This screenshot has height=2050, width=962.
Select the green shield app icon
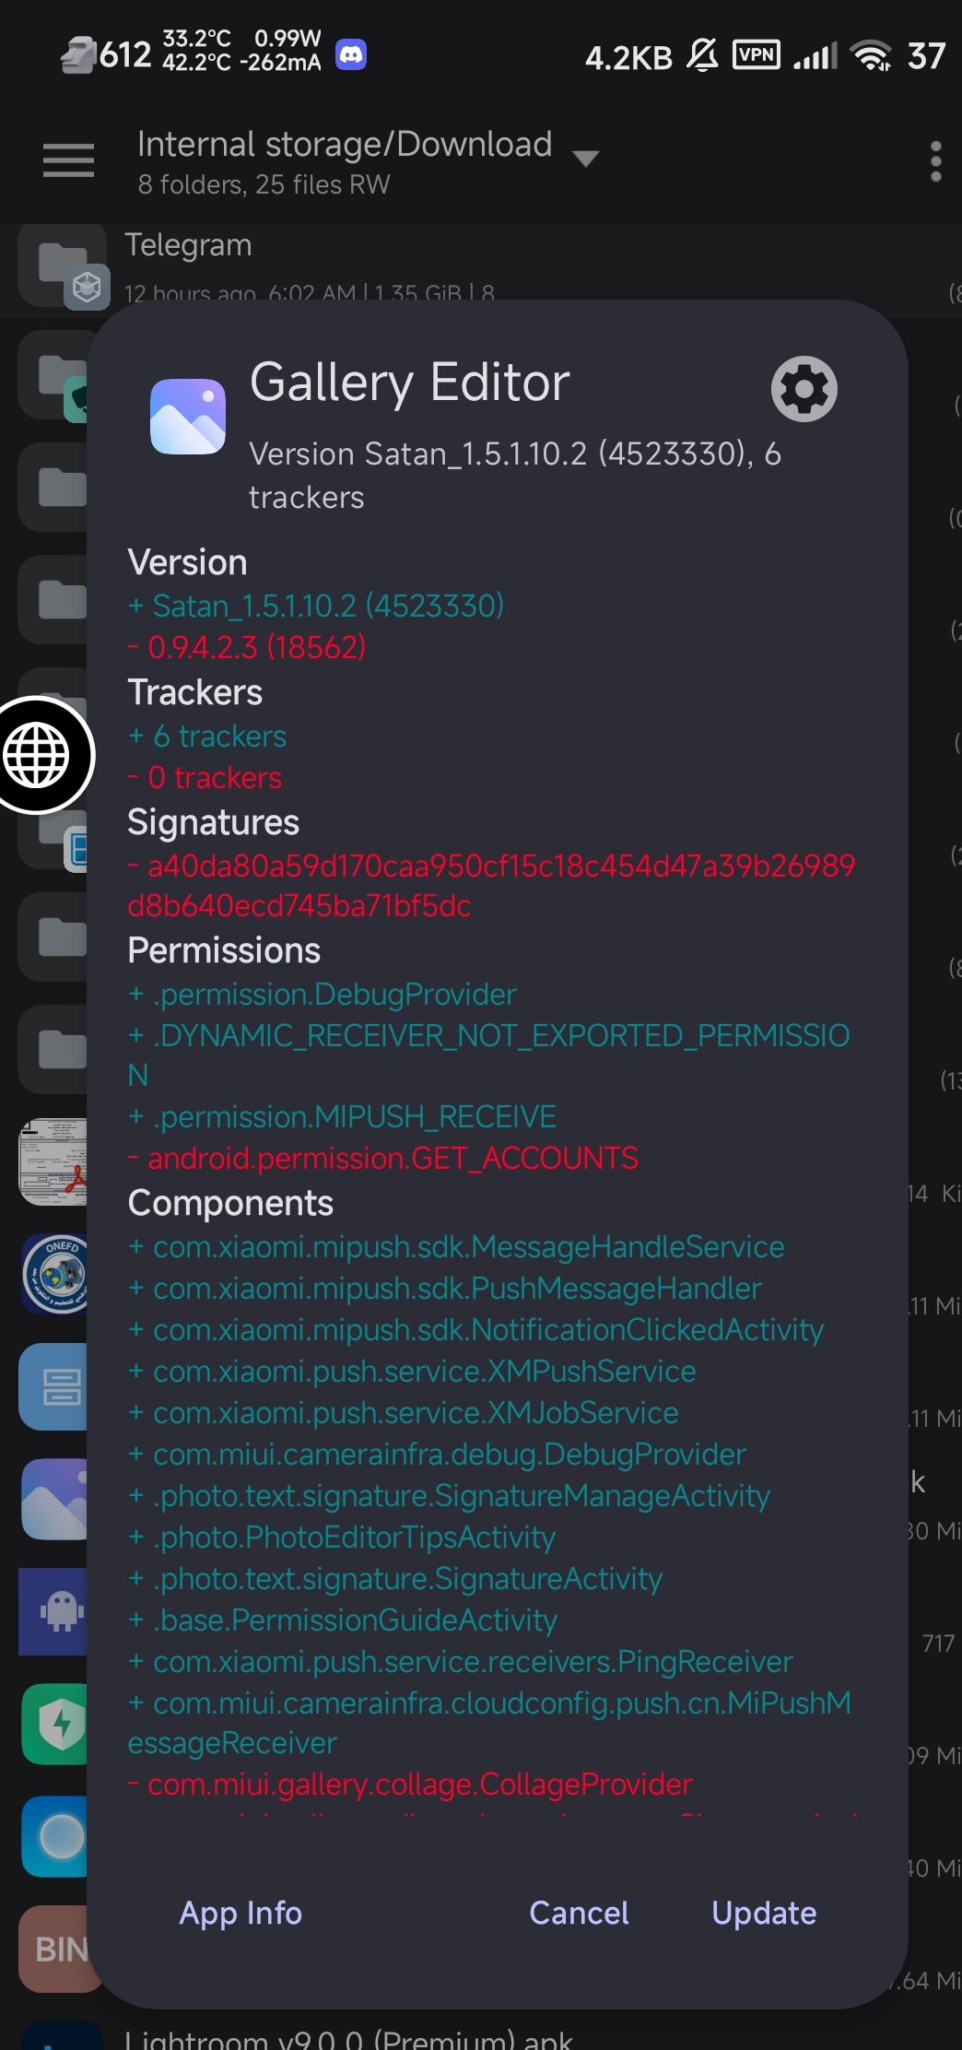point(53,1724)
